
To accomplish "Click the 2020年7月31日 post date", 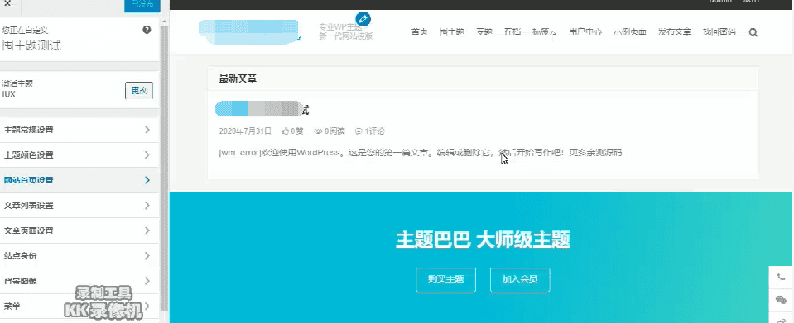I will point(245,131).
